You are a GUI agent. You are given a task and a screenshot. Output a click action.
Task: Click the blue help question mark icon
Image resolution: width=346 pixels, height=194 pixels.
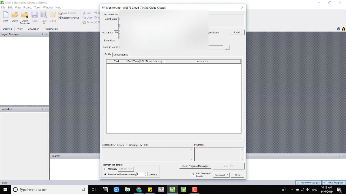click(x=339, y=29)
